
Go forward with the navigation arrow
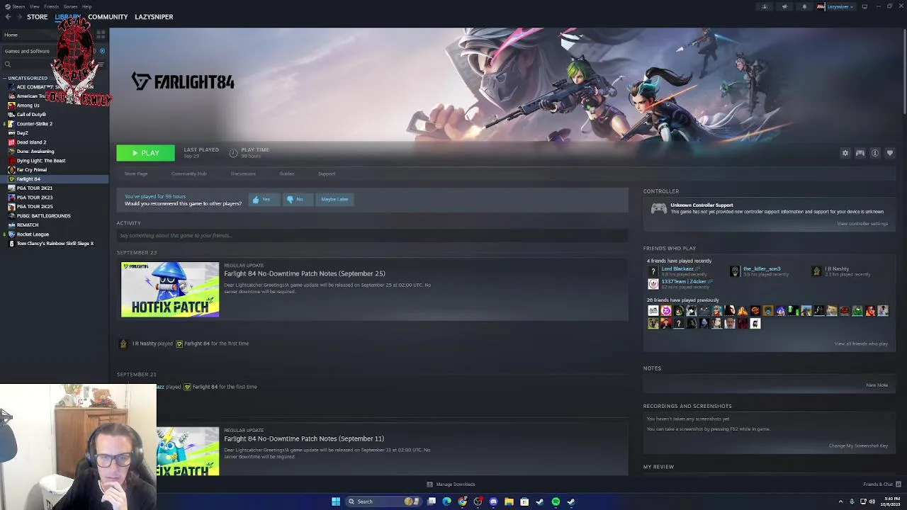(x=18, y=17)
